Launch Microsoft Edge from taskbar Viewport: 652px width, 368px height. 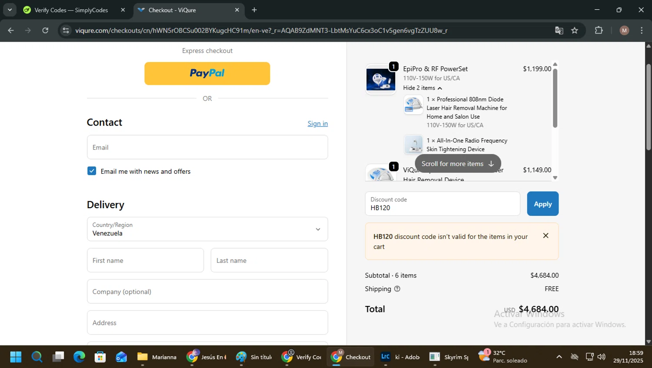(79, 357)
